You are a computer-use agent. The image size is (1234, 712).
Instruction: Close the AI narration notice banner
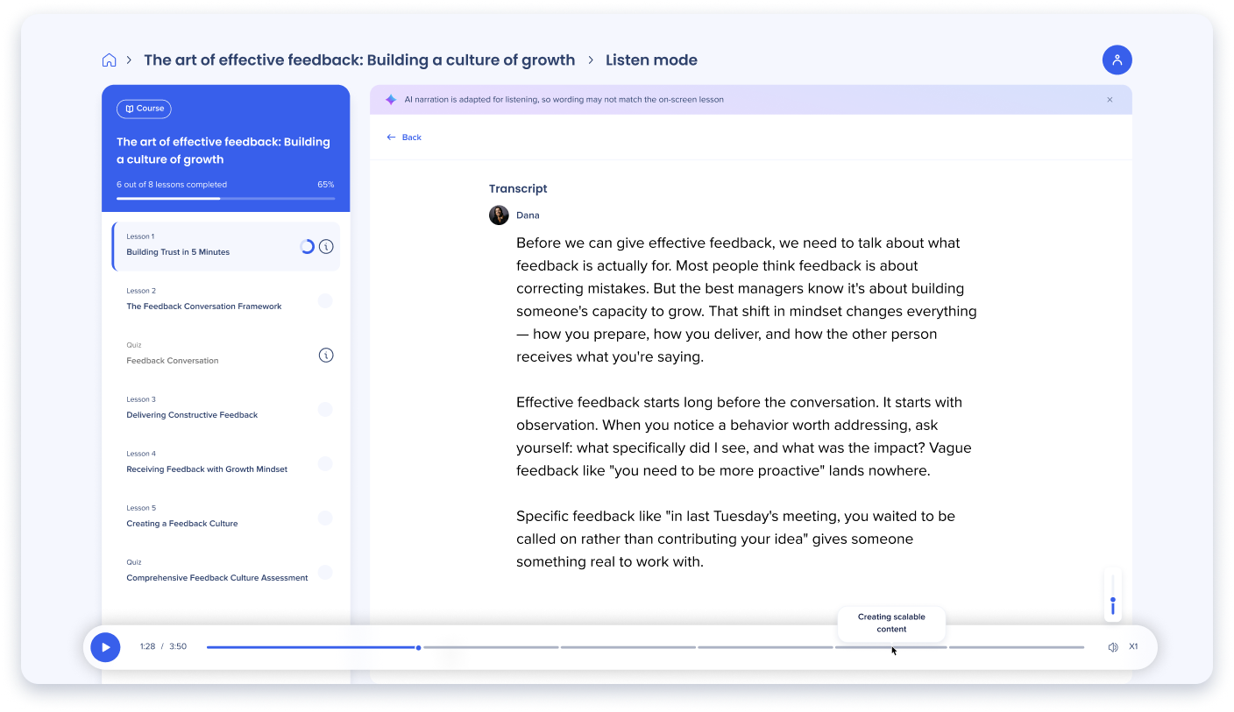tap(1110, 100)
